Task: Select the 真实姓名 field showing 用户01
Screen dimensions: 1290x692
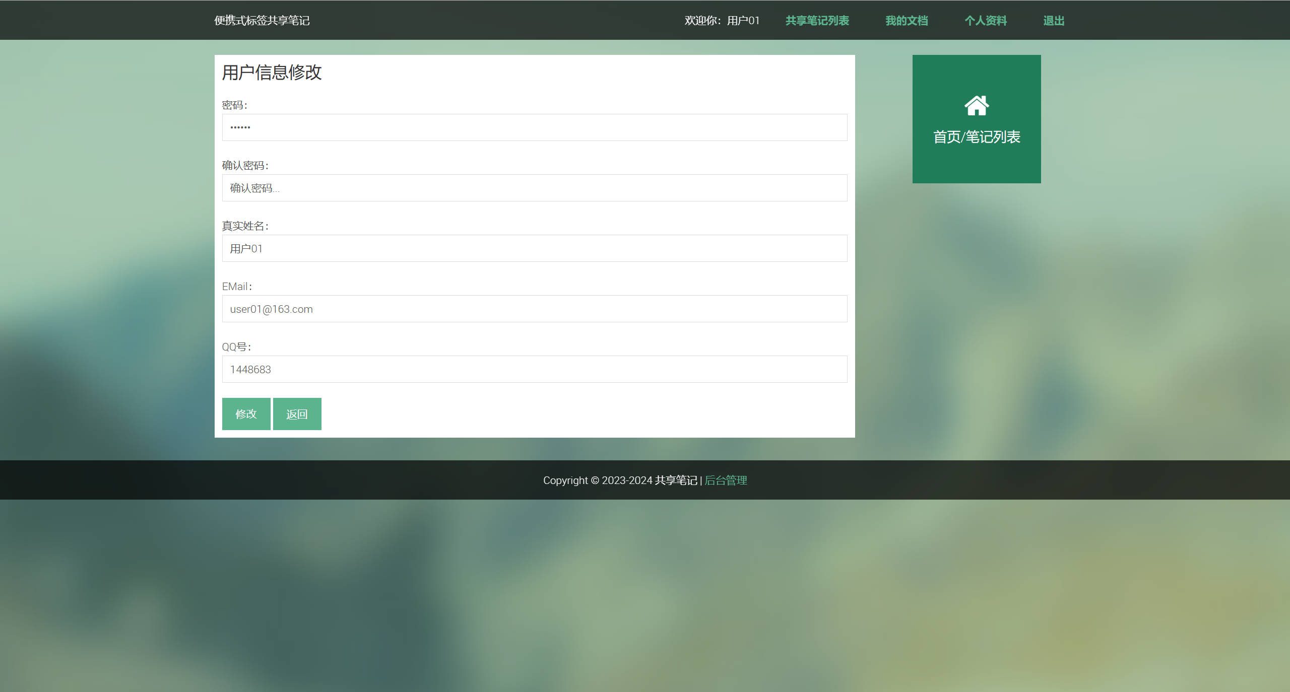Action: point(535,248)
